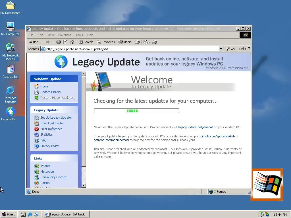Open the Tools menu

click(x=79, y=35)
